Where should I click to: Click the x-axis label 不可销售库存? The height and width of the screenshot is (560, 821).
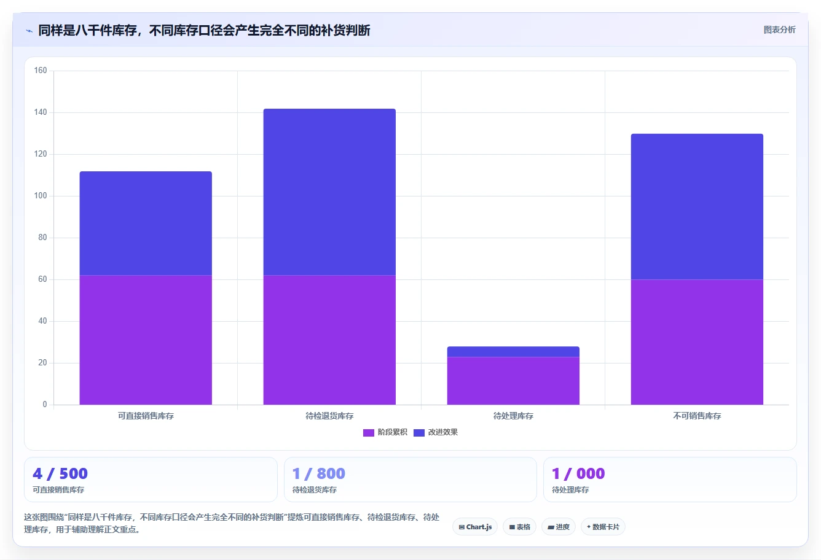coord(697,416)
